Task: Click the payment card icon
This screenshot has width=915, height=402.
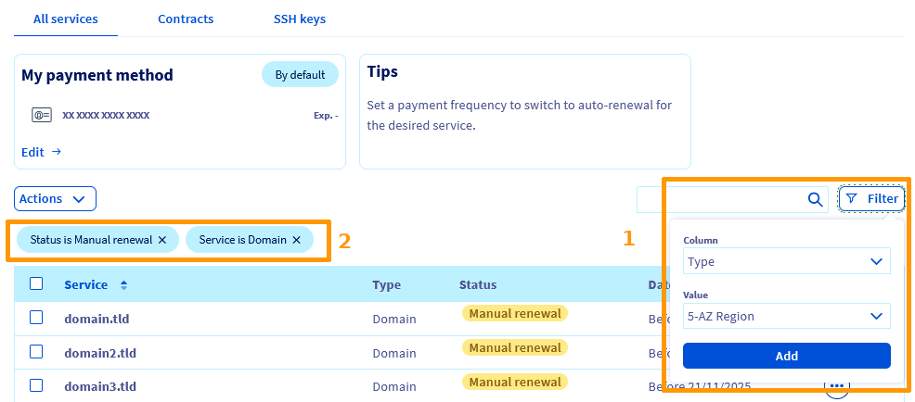Action: (x=42, y=115)
